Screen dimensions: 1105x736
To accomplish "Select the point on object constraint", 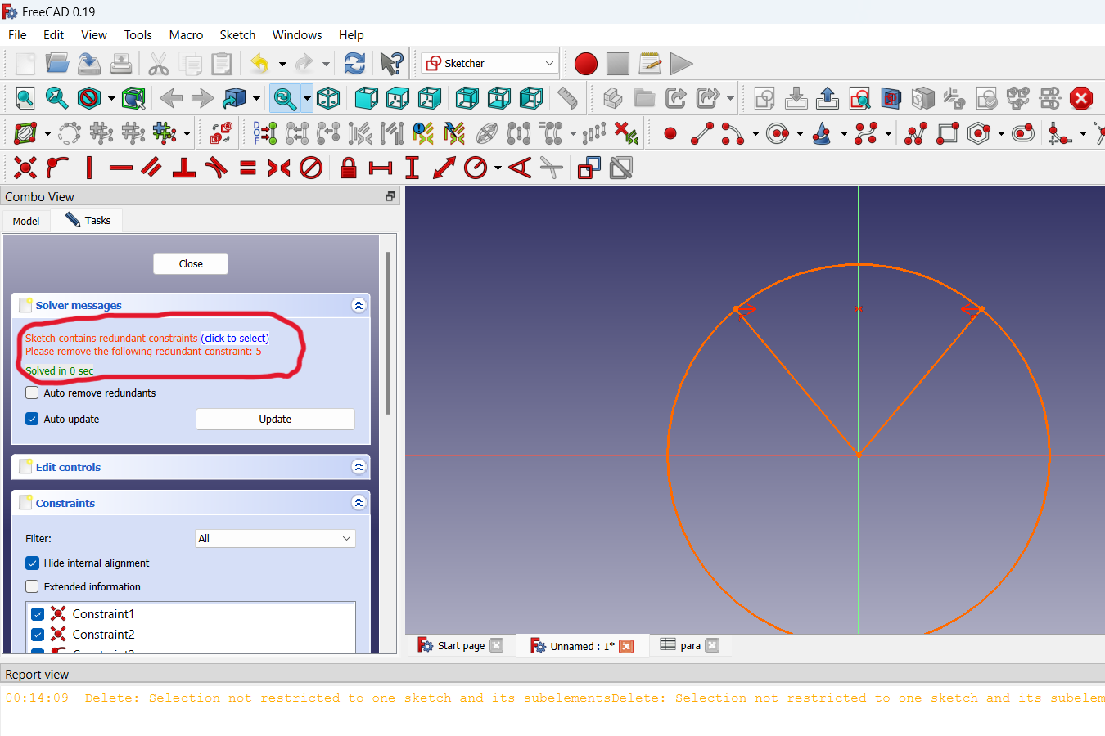I will point(57,168).
